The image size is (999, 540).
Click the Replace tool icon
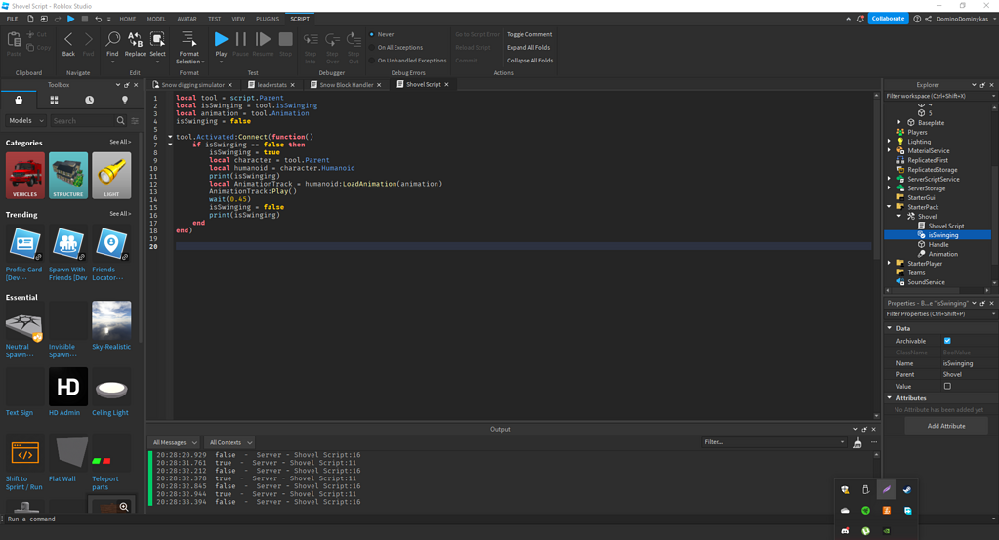[x=135, y=41]
